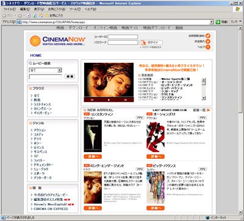
Task: Click PPV badge for ロング・エンゲージメント
Action: [x=140, y=169]
